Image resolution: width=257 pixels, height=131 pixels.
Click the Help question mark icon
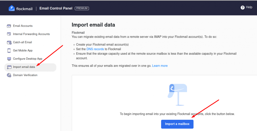click(x=243, y=7)
